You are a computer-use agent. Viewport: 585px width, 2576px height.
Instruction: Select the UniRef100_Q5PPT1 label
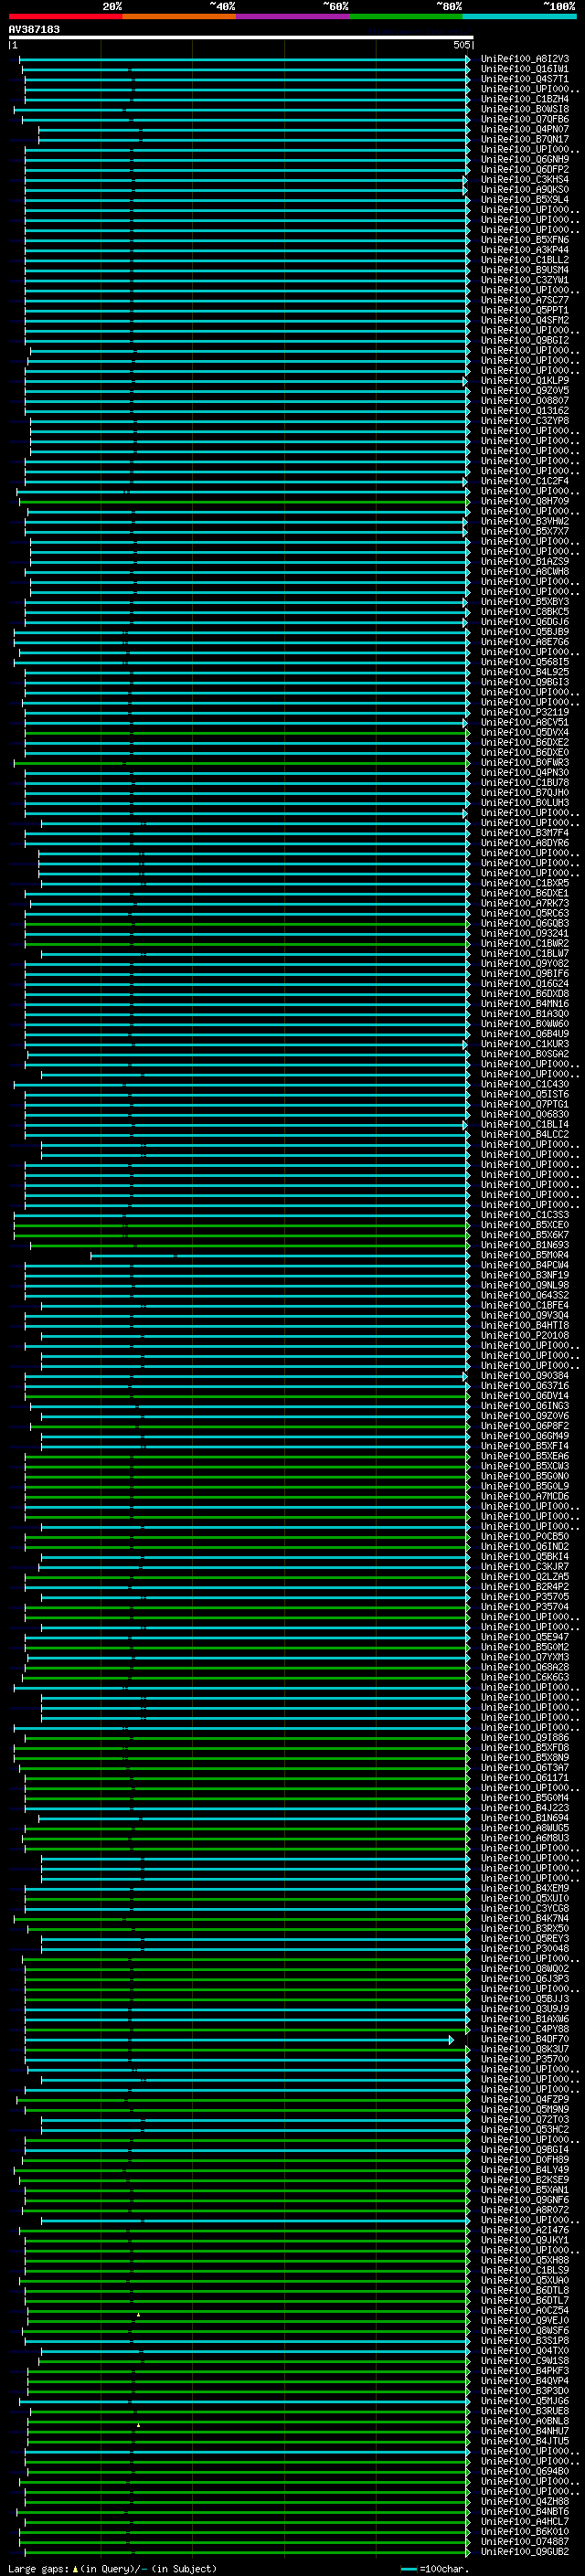click(525, 310)
